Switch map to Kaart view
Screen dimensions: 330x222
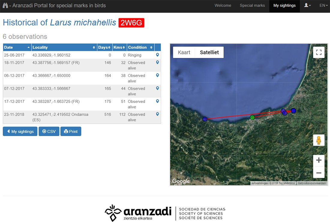(184, 52)
